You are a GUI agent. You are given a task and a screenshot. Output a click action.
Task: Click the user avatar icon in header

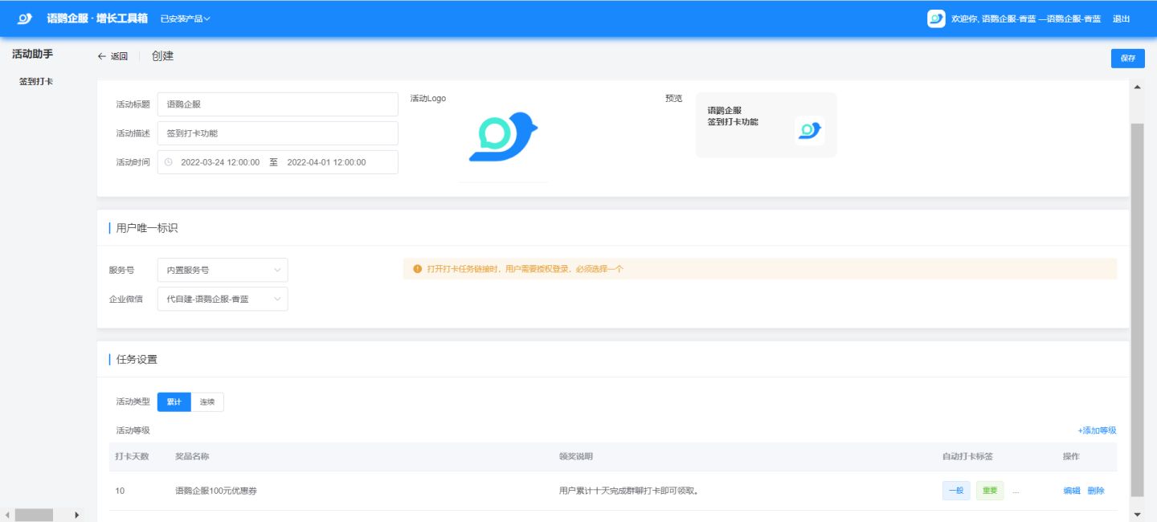936,18
